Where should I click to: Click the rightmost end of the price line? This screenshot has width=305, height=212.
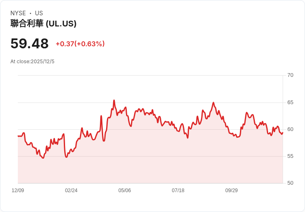pyautogui.click(x=283, y=133)
